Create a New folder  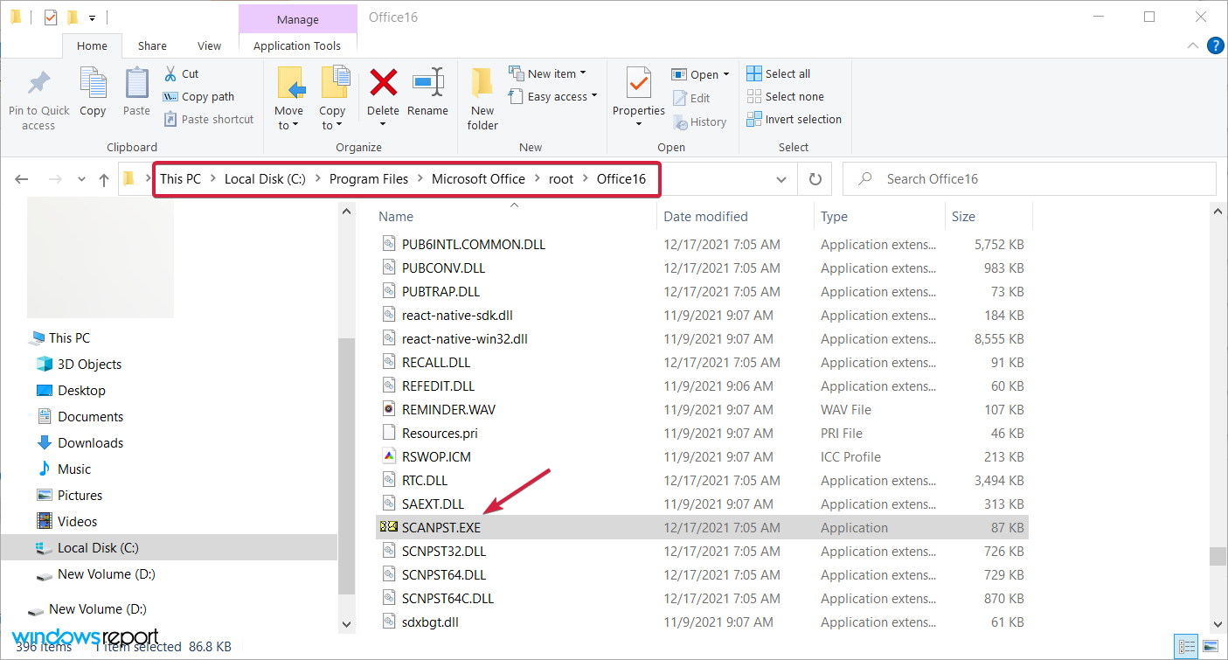482,98
